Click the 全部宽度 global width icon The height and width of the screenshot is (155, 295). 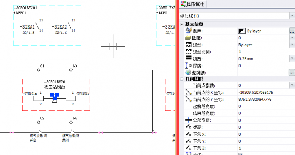coord(188,120)
